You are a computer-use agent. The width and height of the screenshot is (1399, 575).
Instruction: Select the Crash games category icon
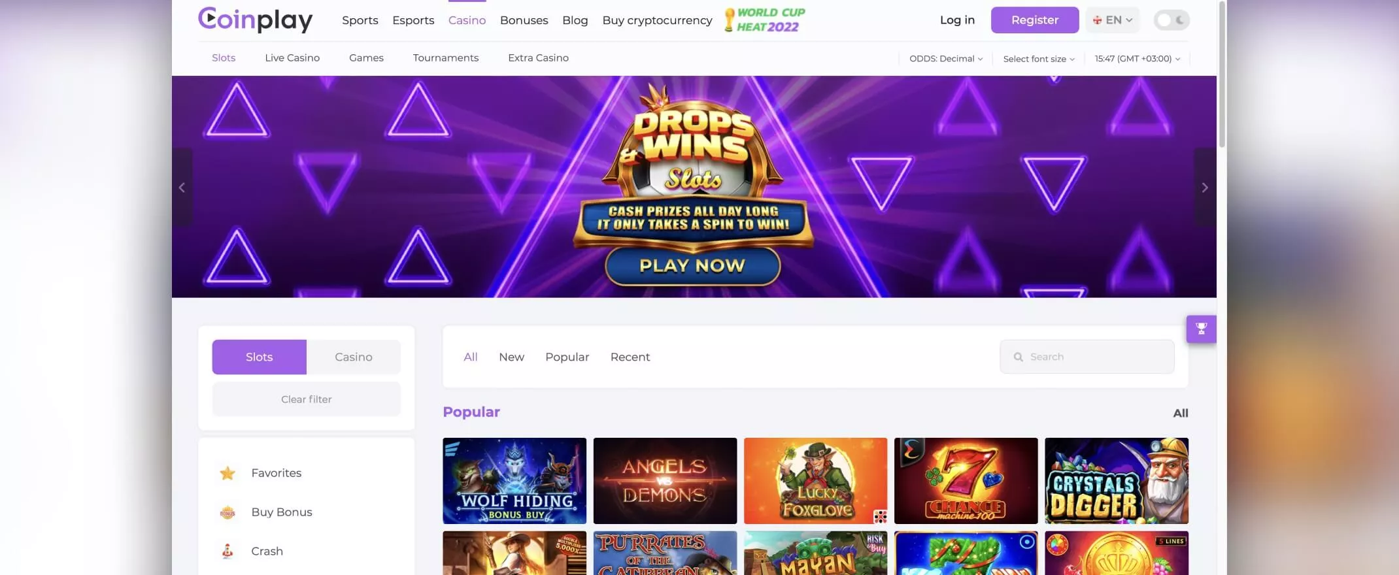228,551
